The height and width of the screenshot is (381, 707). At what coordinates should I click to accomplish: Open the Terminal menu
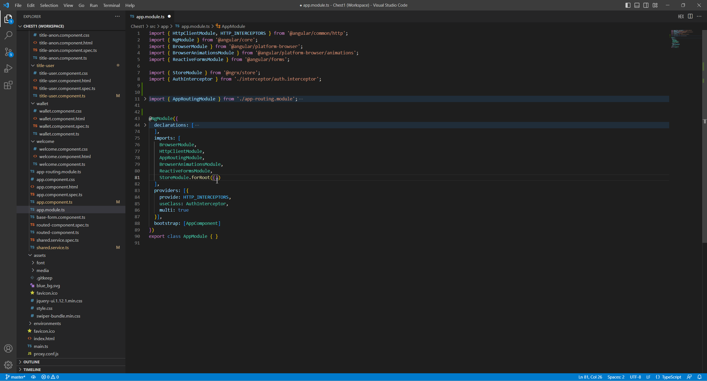pyautogui.click(x=111, y=5)
